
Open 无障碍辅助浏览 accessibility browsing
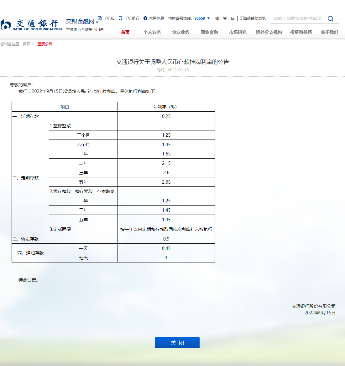click(x=253, y=18)
